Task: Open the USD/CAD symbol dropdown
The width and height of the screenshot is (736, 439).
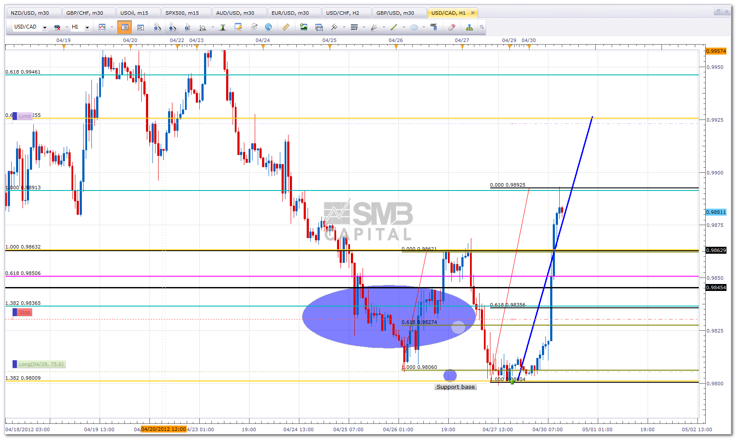Action: point(44,27)
